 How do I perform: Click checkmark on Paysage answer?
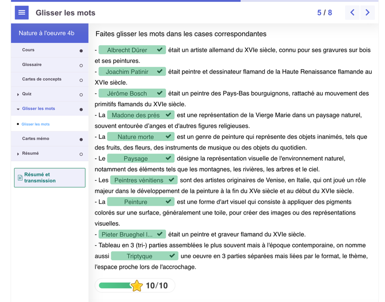[x=168, y=158]
